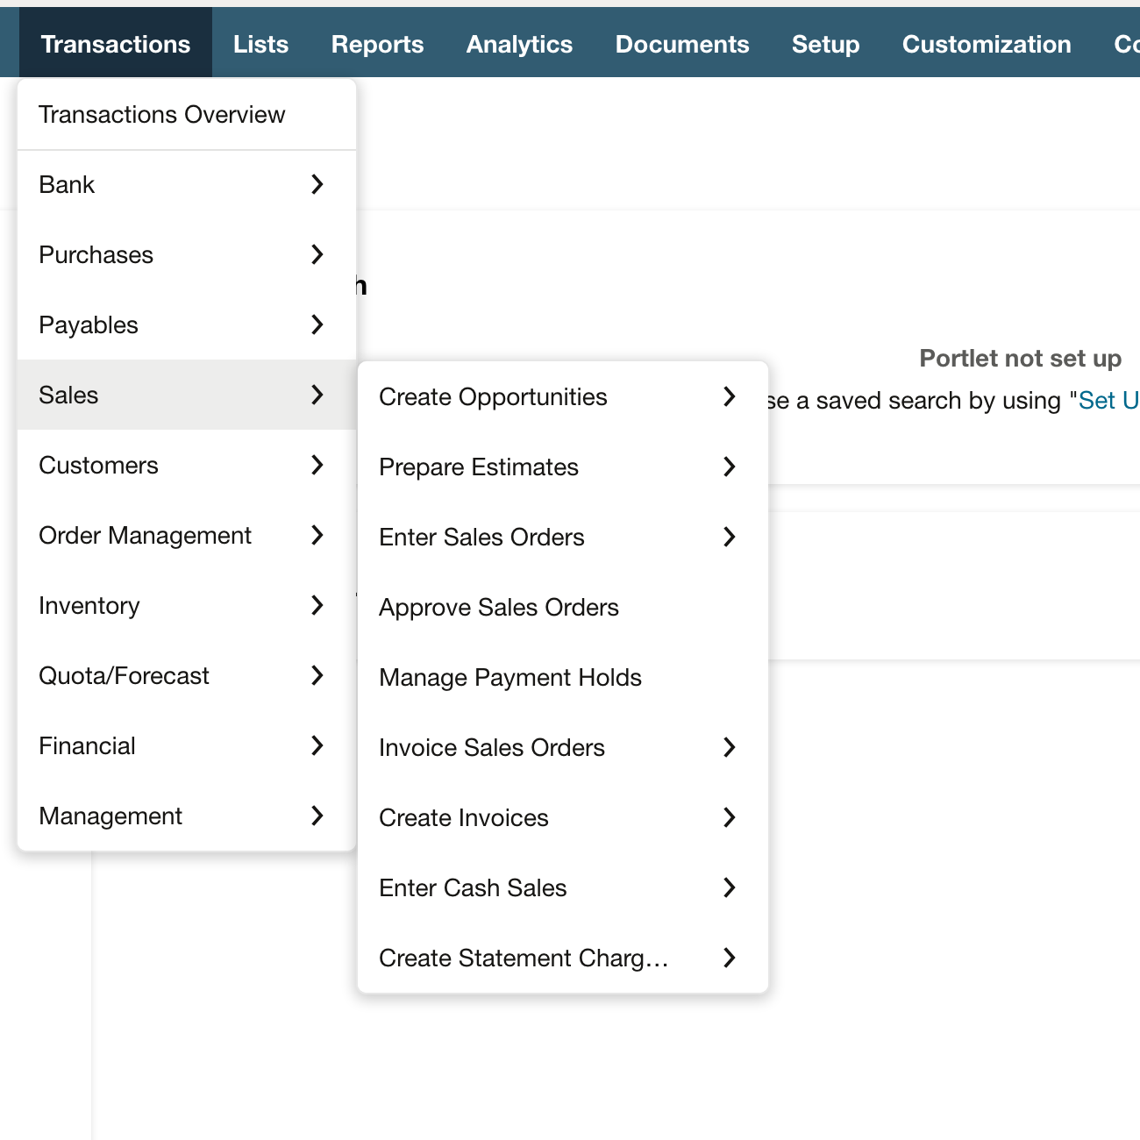Expand the Quota/Forecast submenu arrow
Screen dimensions: 1140x1140
(x=317, y=675)
